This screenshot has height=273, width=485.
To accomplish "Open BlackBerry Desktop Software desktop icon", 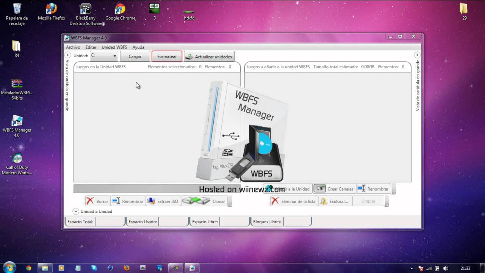I will pos(86,14).
